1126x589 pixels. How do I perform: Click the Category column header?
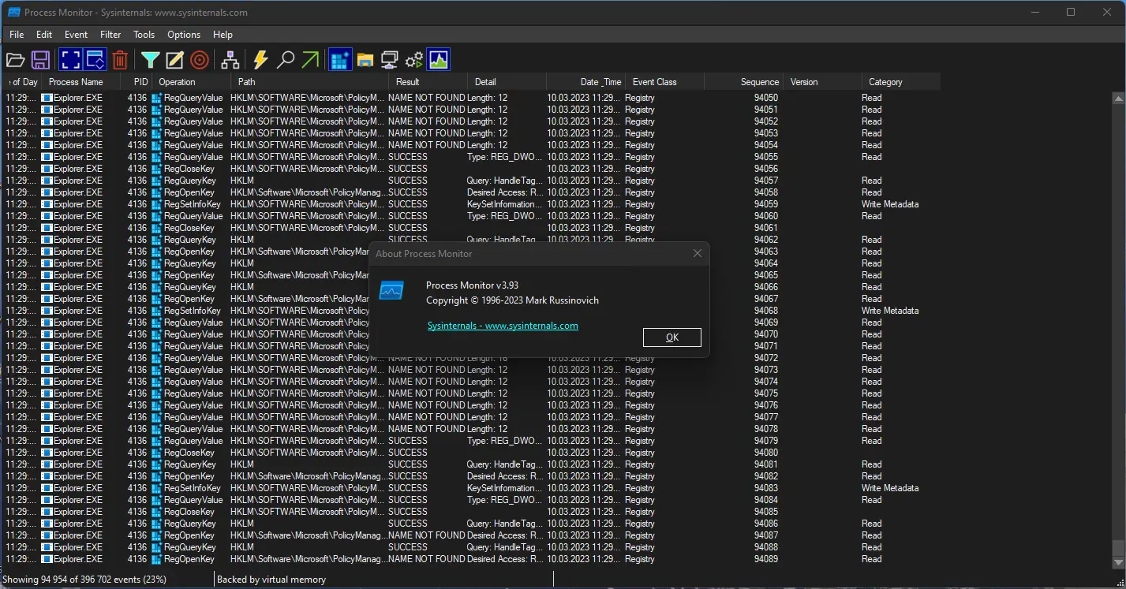901,82
